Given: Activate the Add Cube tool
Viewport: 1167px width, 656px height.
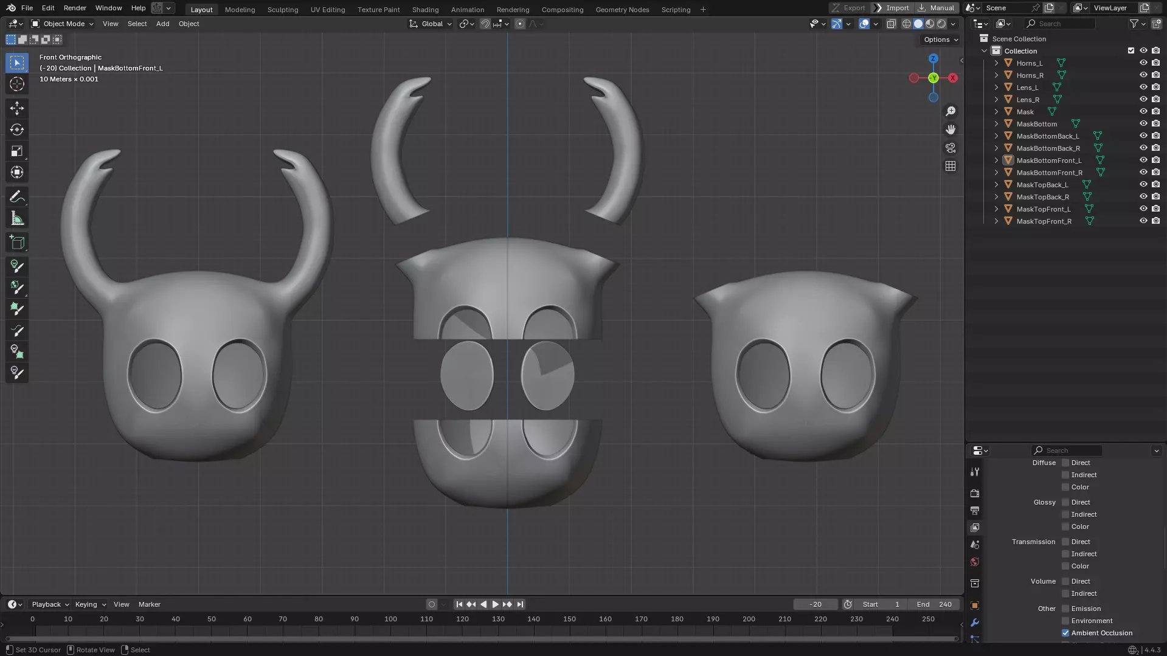Looking at the screenshot, I should [17, 243].
